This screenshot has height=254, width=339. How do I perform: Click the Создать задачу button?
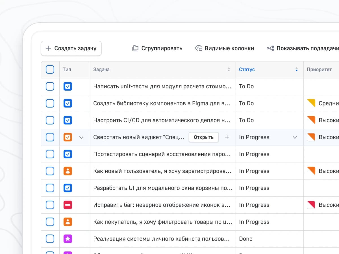[71, 48]
